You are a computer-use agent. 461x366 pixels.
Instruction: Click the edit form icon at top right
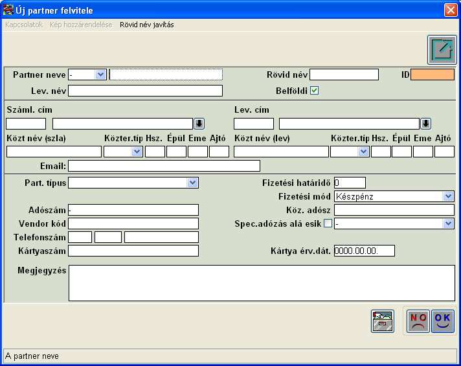442,50
